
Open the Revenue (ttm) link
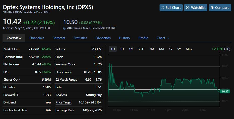coord(13,57)
